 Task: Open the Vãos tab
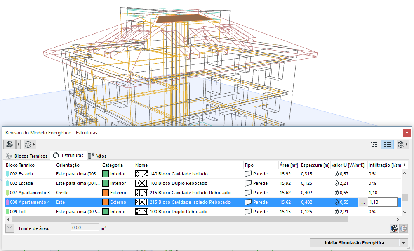pos(97,156)
